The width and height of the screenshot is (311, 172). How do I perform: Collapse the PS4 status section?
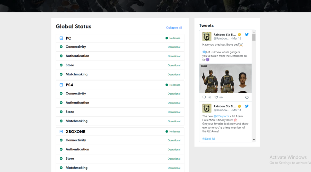(61, 85)
